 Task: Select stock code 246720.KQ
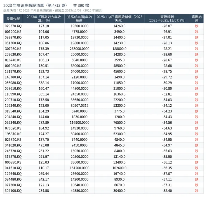[13, 151]
